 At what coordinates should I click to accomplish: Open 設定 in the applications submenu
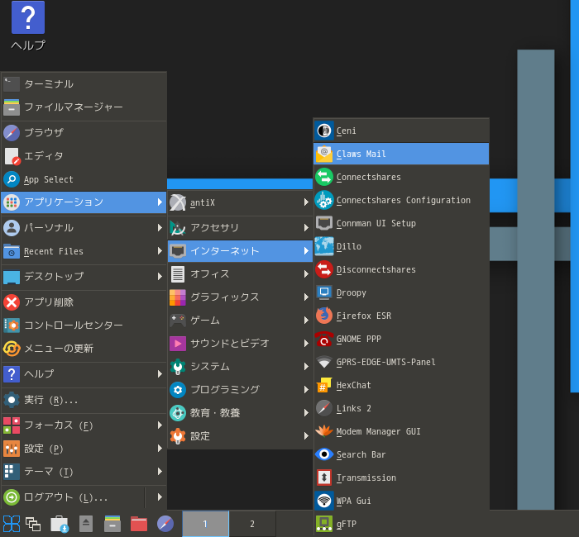(x=240, y=436)
